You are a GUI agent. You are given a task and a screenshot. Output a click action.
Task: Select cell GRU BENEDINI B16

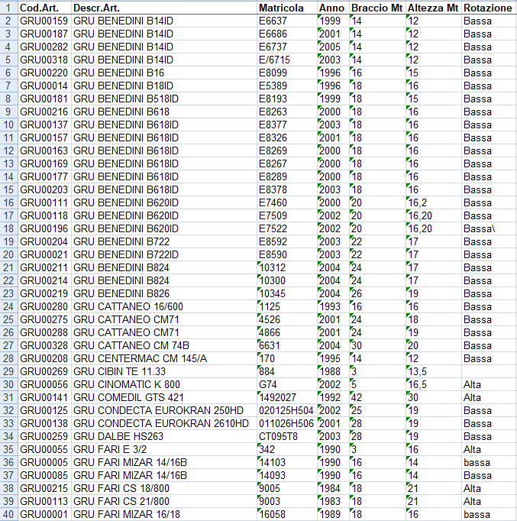(164, 73)
